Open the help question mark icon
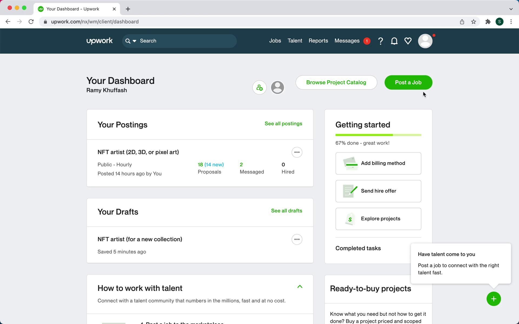 (380, 41)
